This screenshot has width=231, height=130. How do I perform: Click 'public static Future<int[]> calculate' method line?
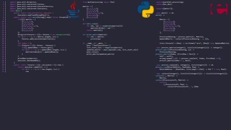tap(39, 65)
